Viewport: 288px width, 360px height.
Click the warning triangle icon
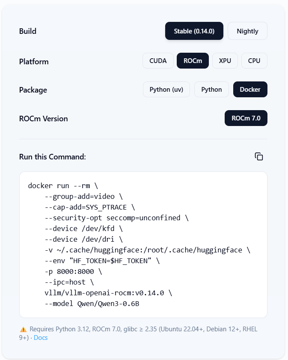pyautogui.click(x=23, y=329)
